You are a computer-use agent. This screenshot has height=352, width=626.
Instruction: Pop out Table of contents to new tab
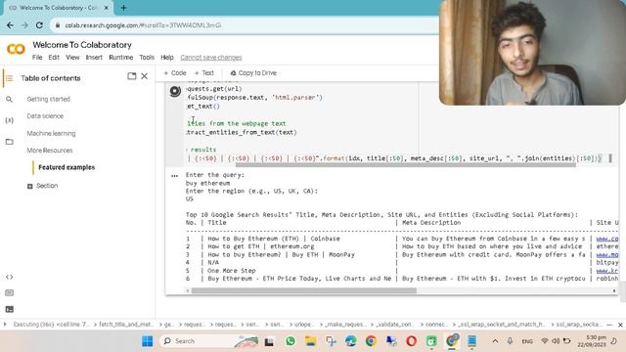(x=132, y=76)
